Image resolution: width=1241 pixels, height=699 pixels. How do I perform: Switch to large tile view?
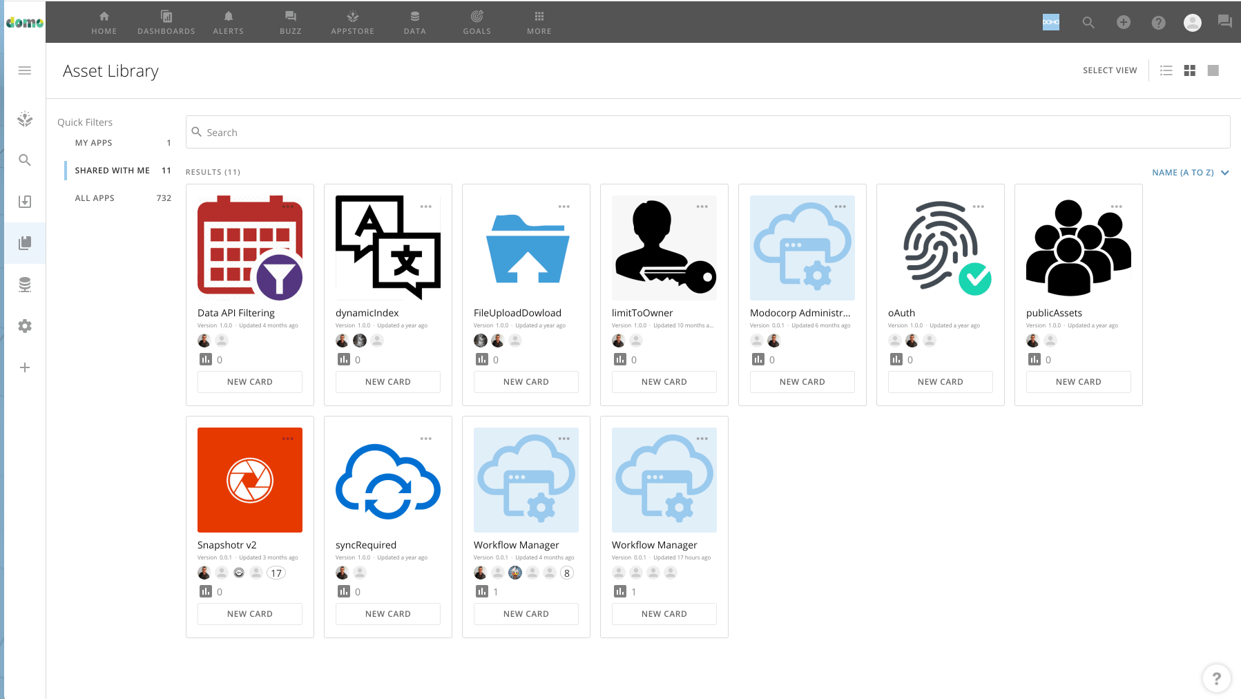coord(1213,70)
